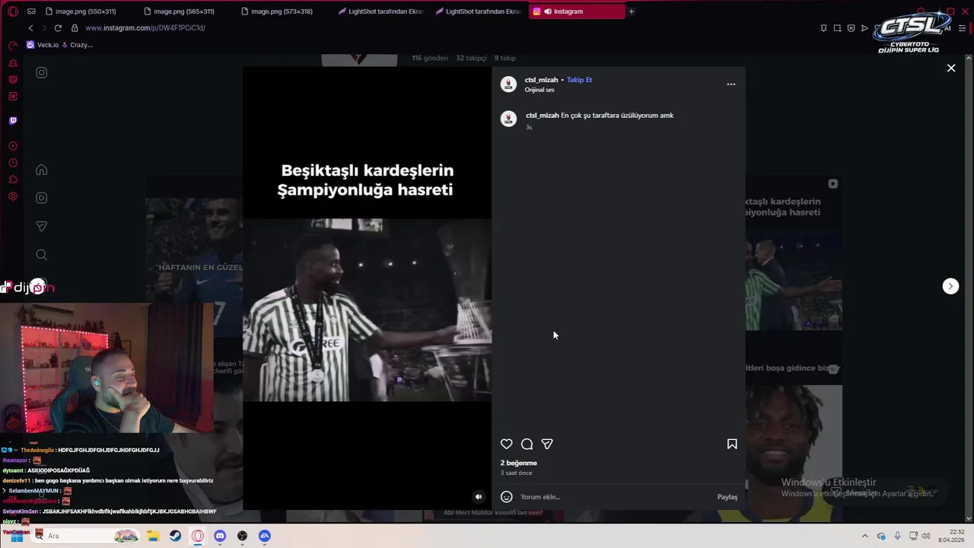Open the three-dot post options menu
Image resolution: width=974 pixels, height=548 pixels.
click(731, 84)
